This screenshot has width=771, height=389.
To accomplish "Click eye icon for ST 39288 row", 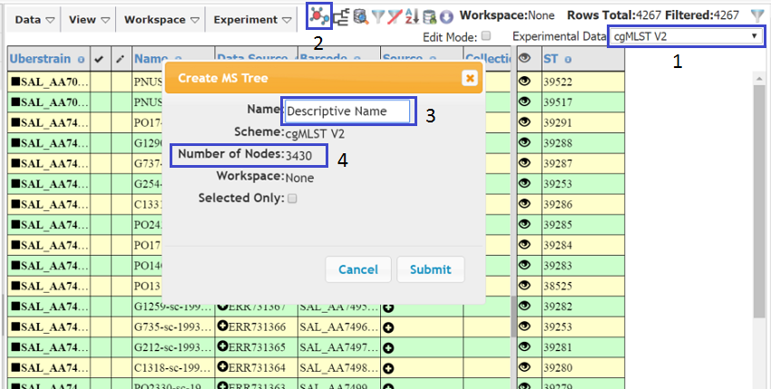I will pyautogui.click(x=524, y=142).
